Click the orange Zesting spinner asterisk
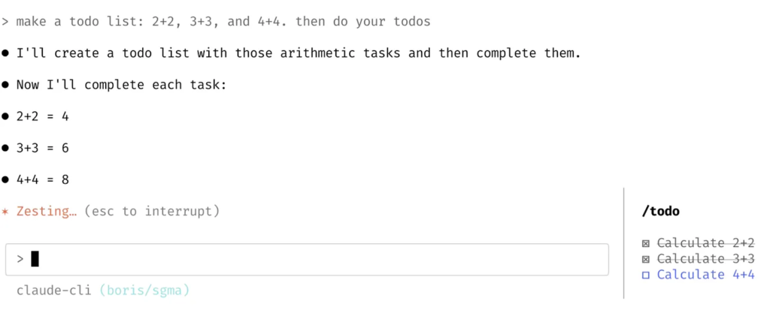Image resolution: width=770 pixels, height=331 pixels. 5,212
